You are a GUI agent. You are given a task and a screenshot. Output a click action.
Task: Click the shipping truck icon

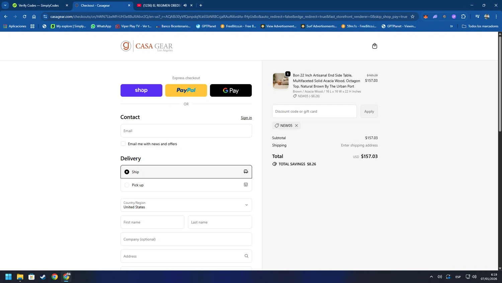tap(246, 172)
